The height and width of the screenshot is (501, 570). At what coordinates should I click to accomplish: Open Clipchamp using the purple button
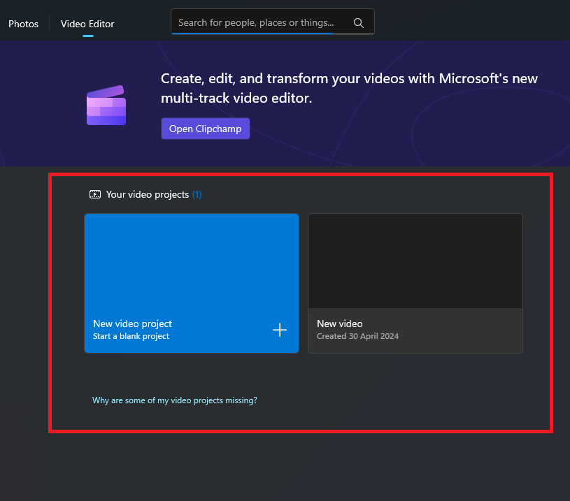(205, 129)
